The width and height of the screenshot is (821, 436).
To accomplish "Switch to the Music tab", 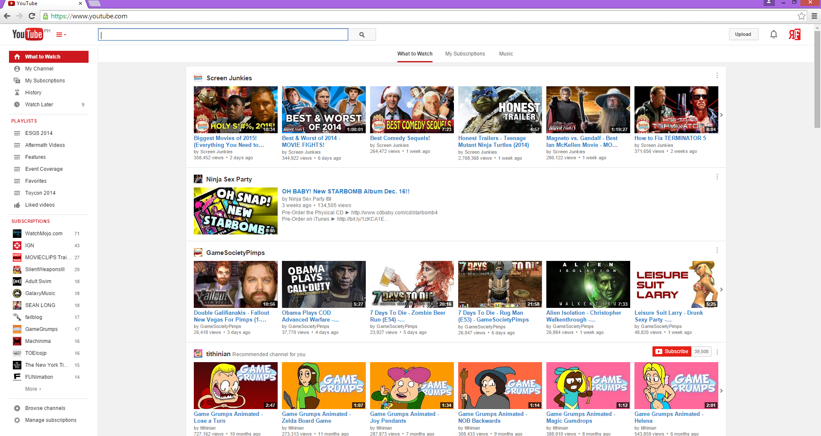I will [506, 54].
